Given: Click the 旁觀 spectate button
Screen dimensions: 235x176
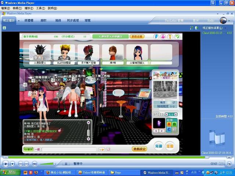Looking at the screenshot, I should (159, 146).
